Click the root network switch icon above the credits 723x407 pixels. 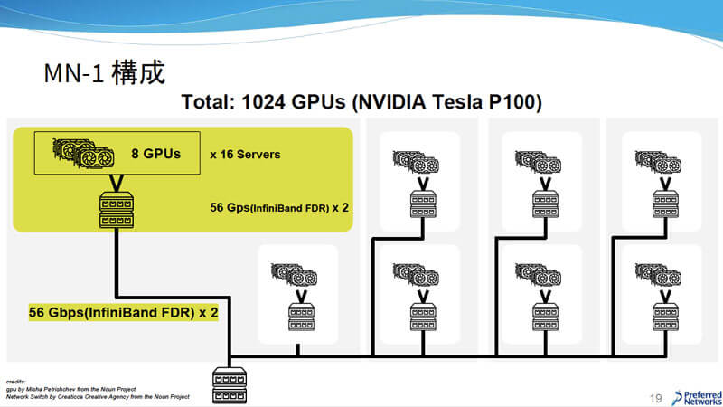[230, 385]
